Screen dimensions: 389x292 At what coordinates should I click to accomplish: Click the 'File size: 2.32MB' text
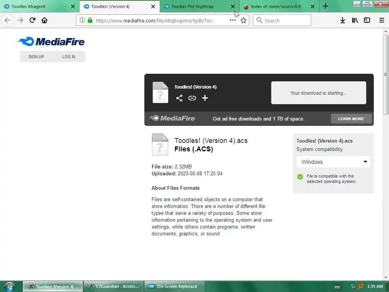172,167
